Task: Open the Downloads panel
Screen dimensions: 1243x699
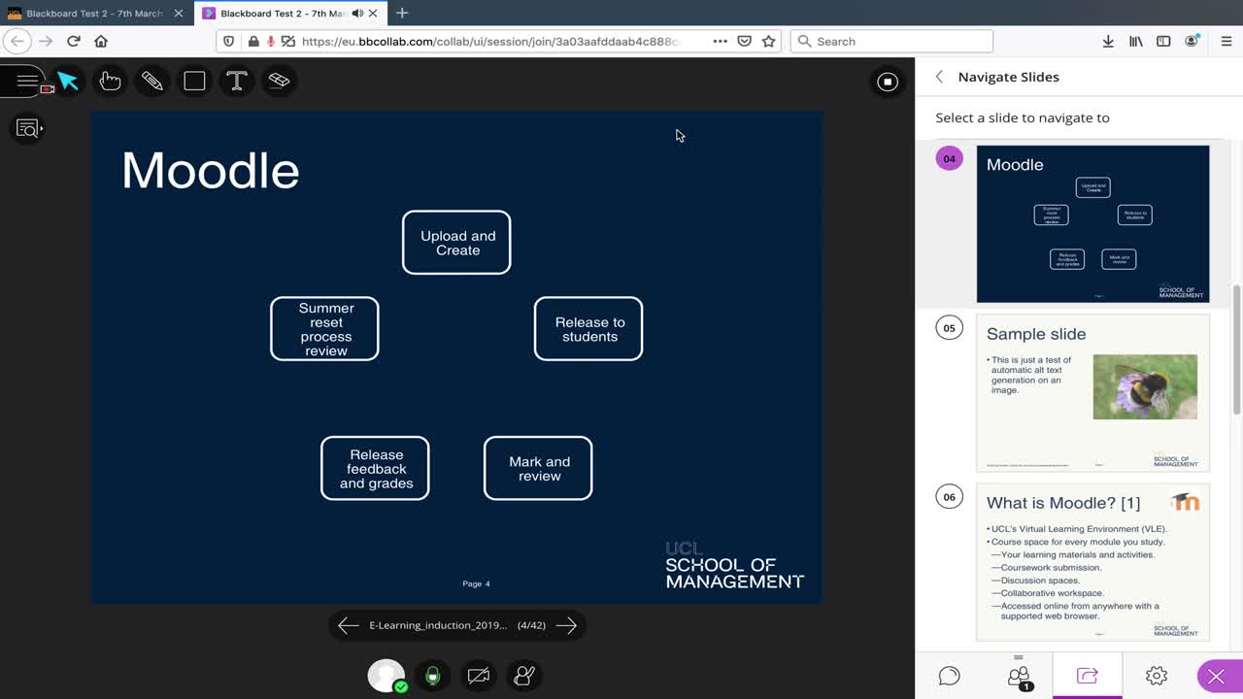Action: point(1108,41)
